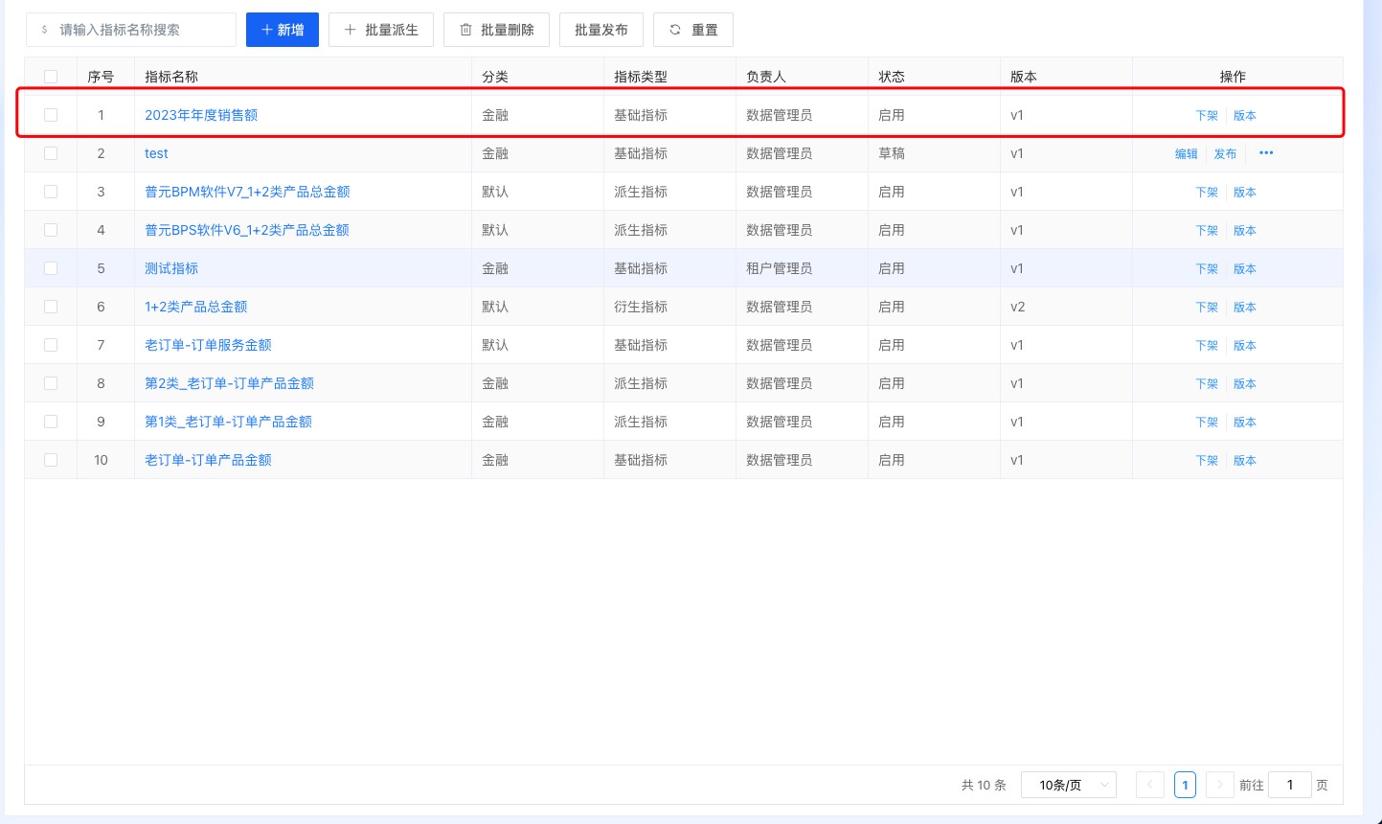点击分页器的上一页箭头图标
The image size is (1382, 824).
tap(1149, 784)
